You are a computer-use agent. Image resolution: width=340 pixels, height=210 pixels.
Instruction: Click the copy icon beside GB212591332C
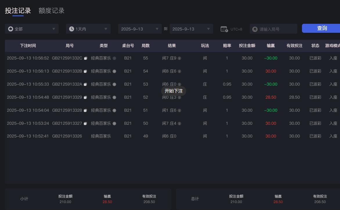click(x=85, y=58)
